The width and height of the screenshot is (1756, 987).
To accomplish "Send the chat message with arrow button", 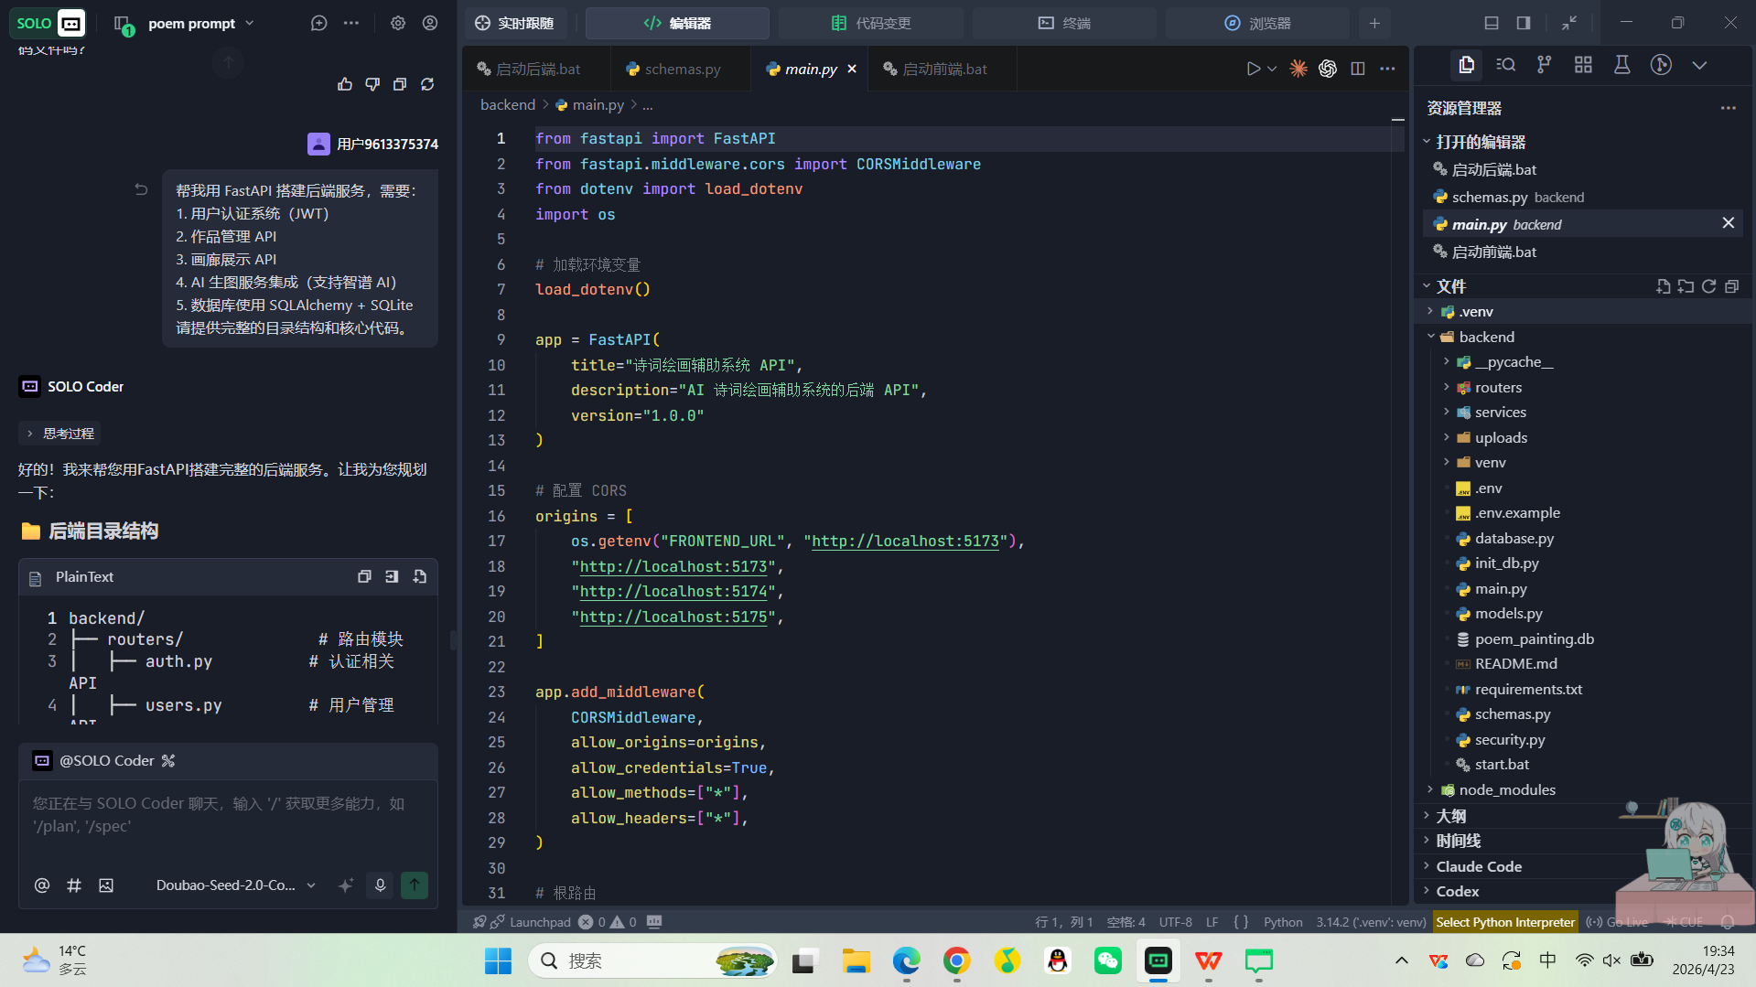I will [415, 885].
